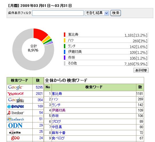Click the purple 赤坂 legend swatch
155x142 pixels.
coord(64,57)
